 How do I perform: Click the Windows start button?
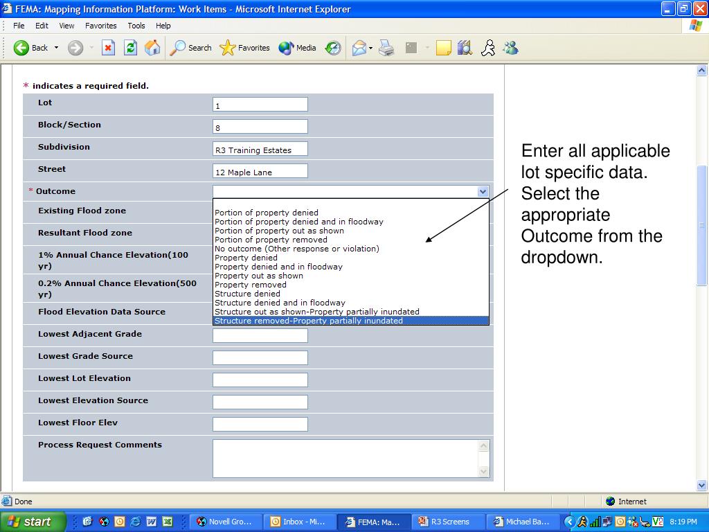[33, 522]
